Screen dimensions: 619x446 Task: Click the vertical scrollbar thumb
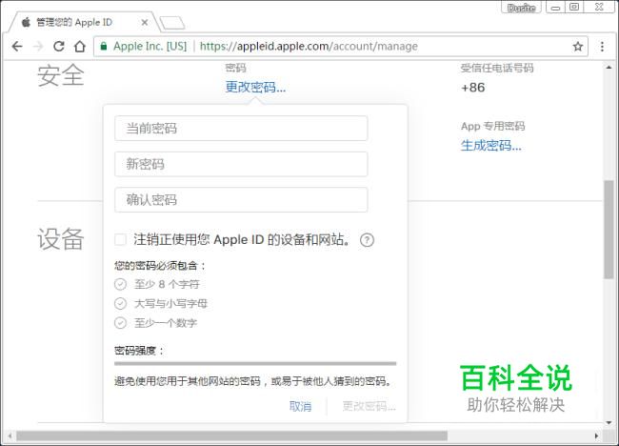coord(609,230)
